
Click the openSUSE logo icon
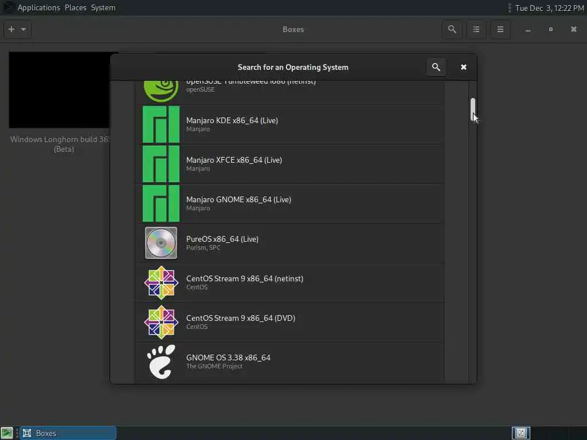161,91
